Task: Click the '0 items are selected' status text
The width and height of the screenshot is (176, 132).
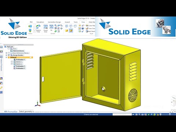Action: click(91, 114)
